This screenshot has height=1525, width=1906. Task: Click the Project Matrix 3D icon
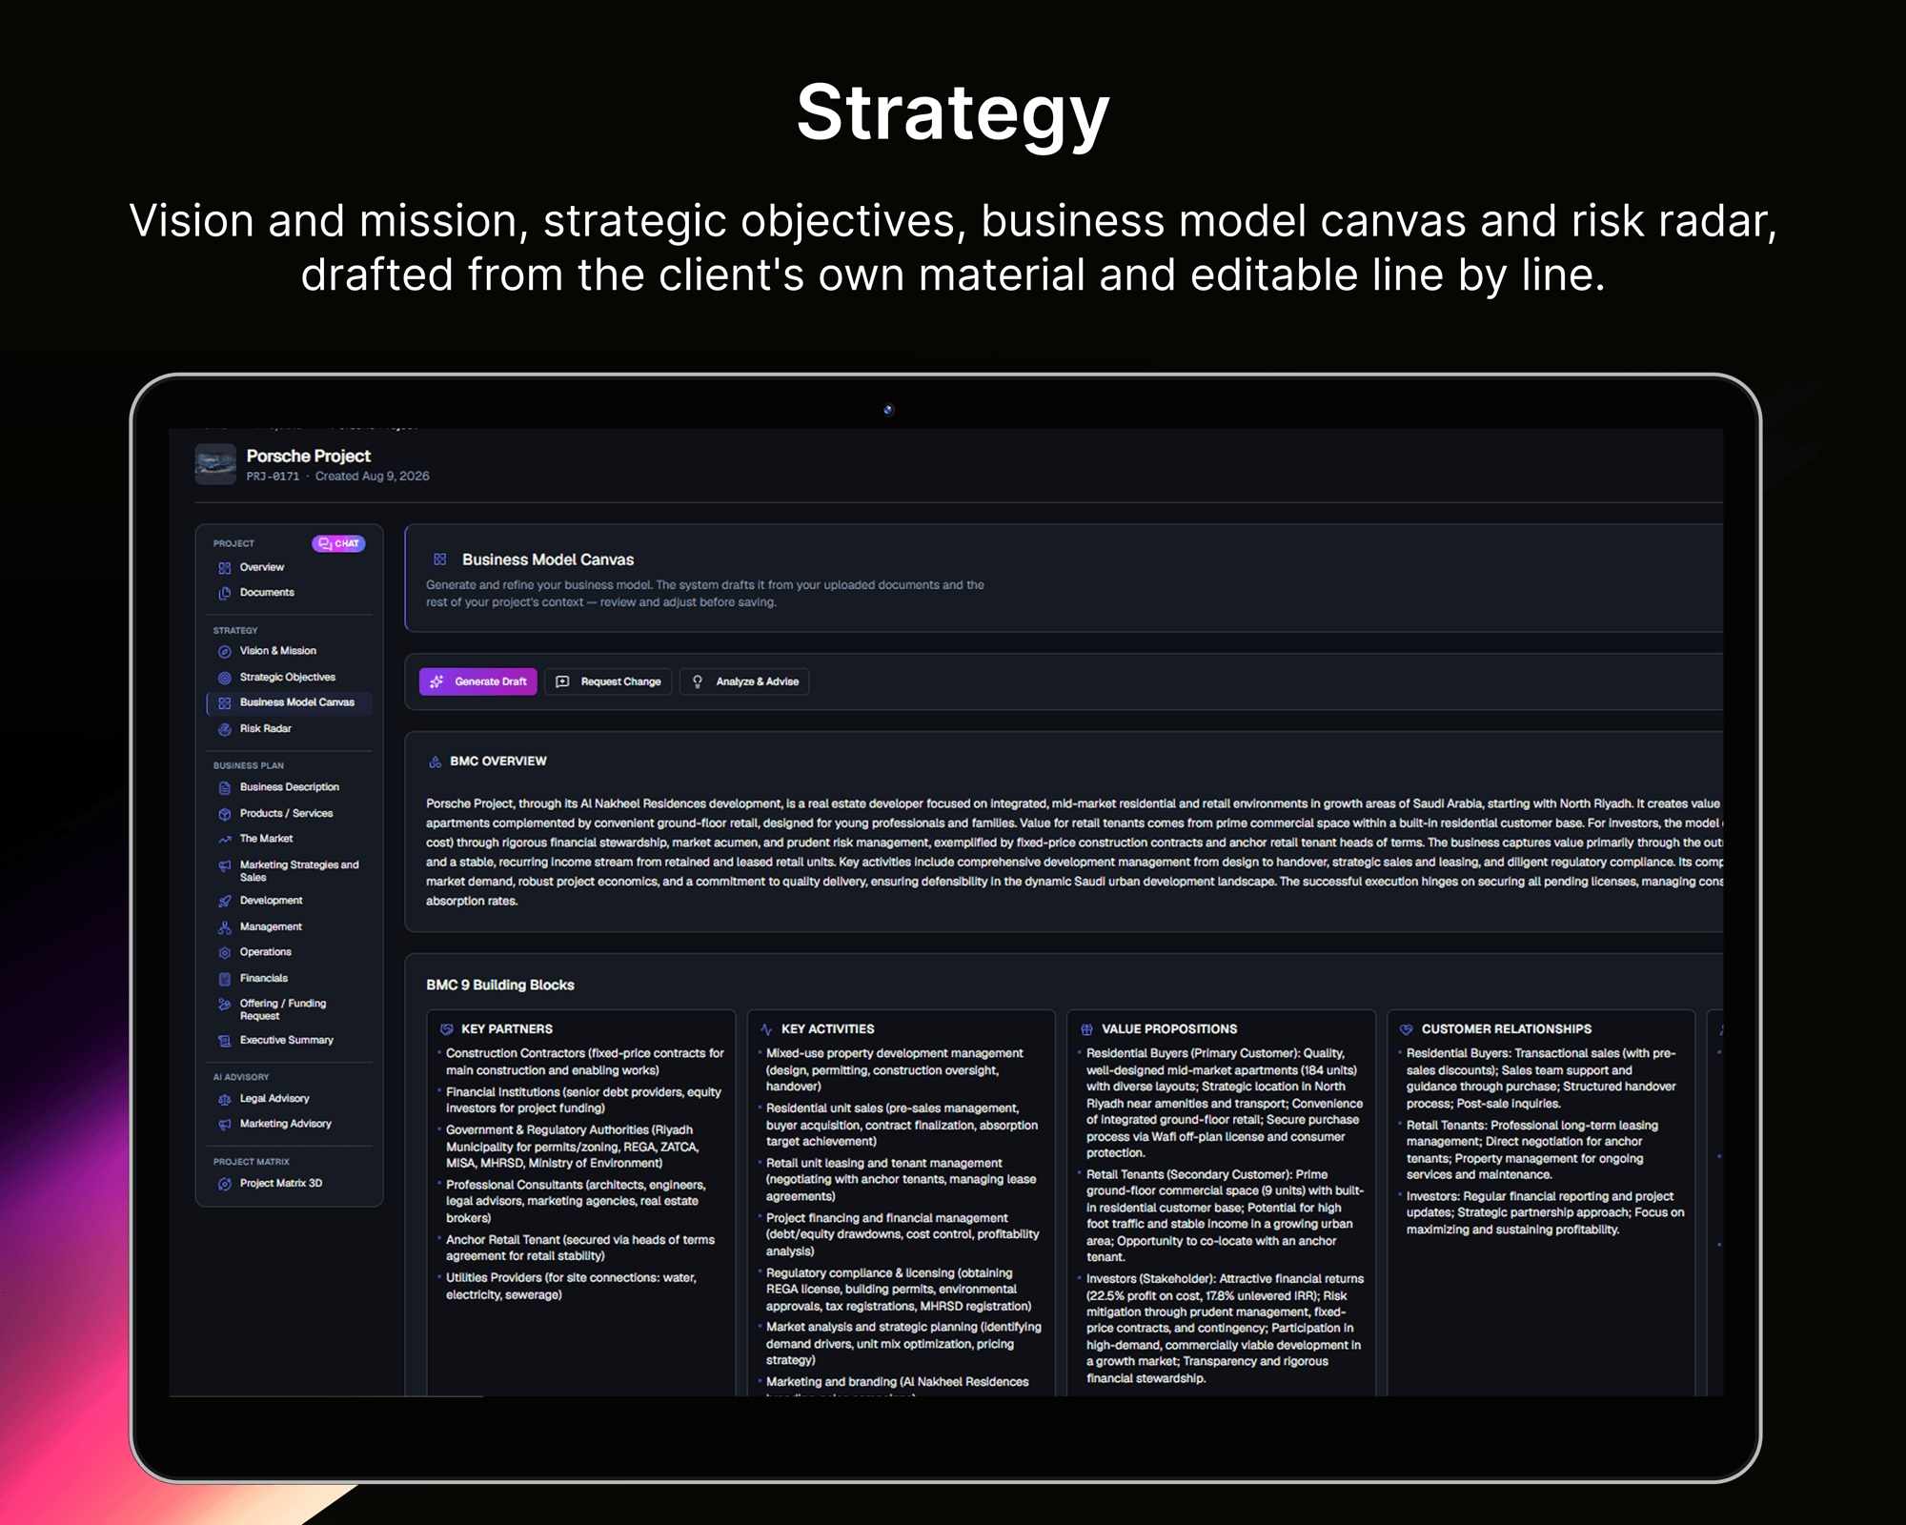225,1184
